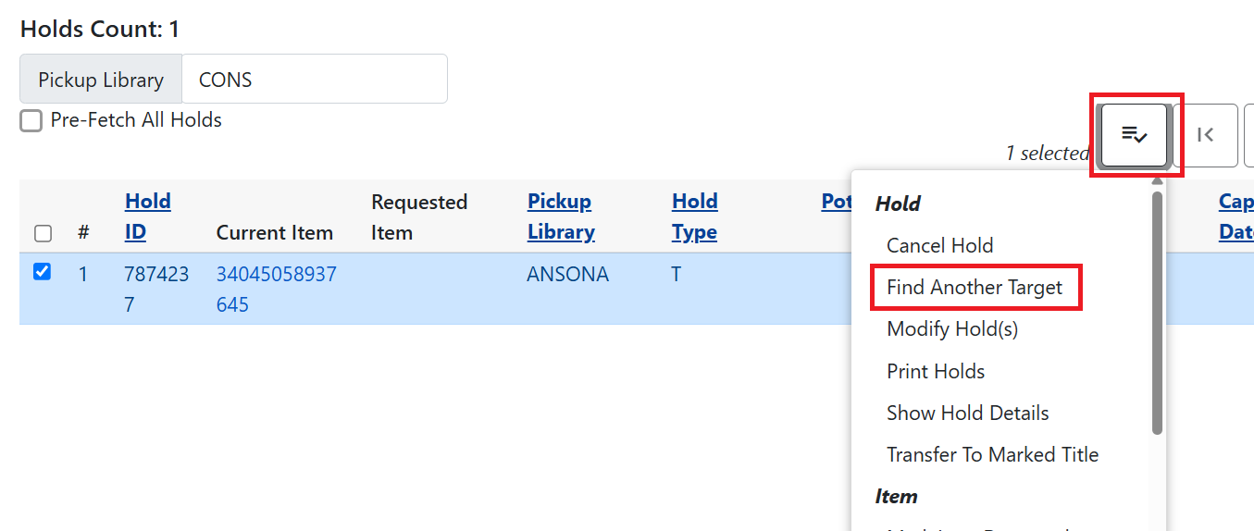
Task: Click Modify Hold(s) menu entry
Action: click(951, 329)
